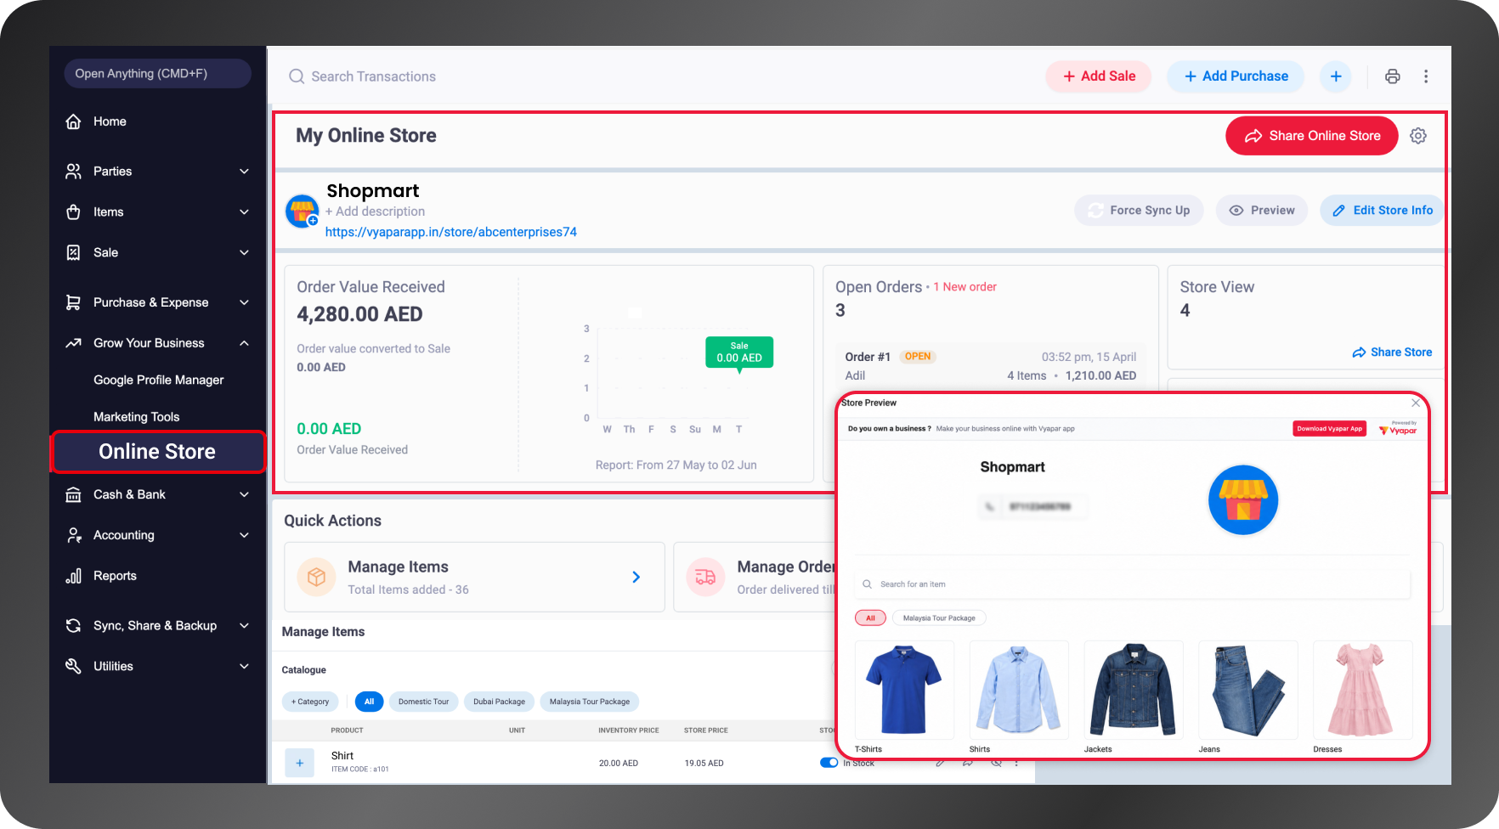Open online store settings gear
Image resolution: width=1499 pixels, height=829 pixels.
(1418, 136)
